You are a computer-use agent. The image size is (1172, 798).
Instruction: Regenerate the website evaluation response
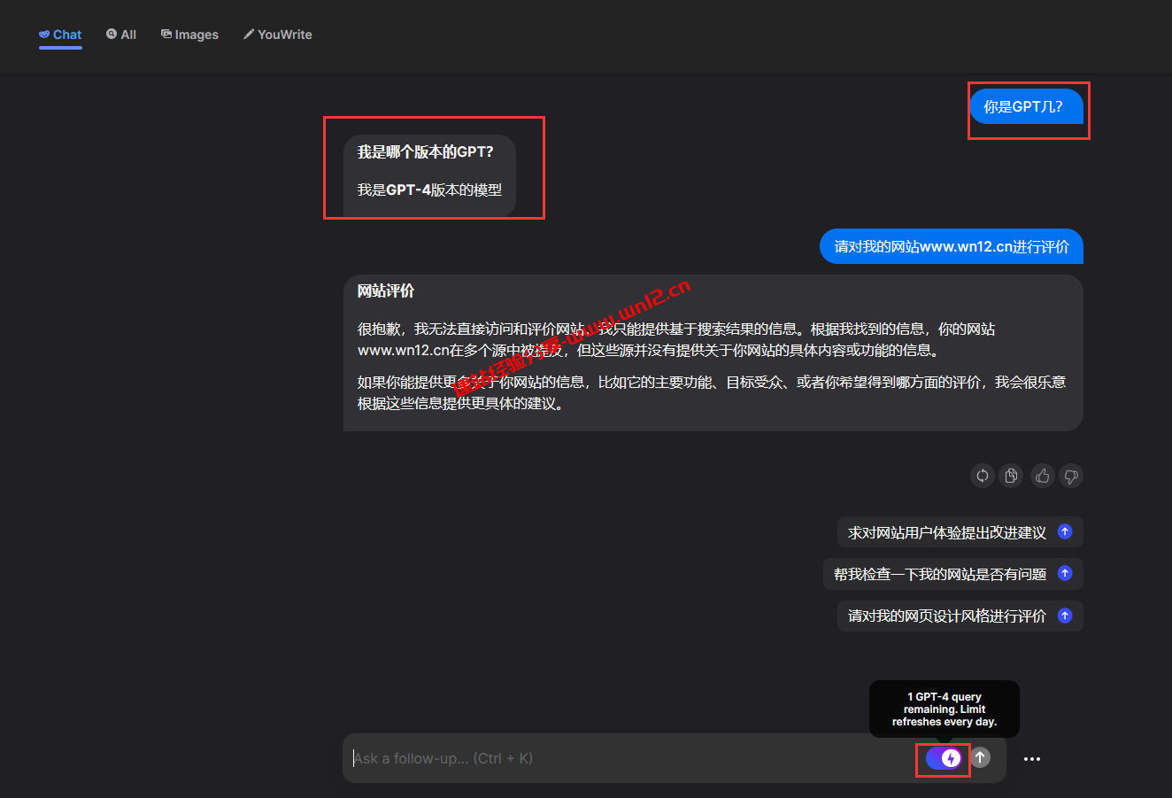tap(982, 476)
